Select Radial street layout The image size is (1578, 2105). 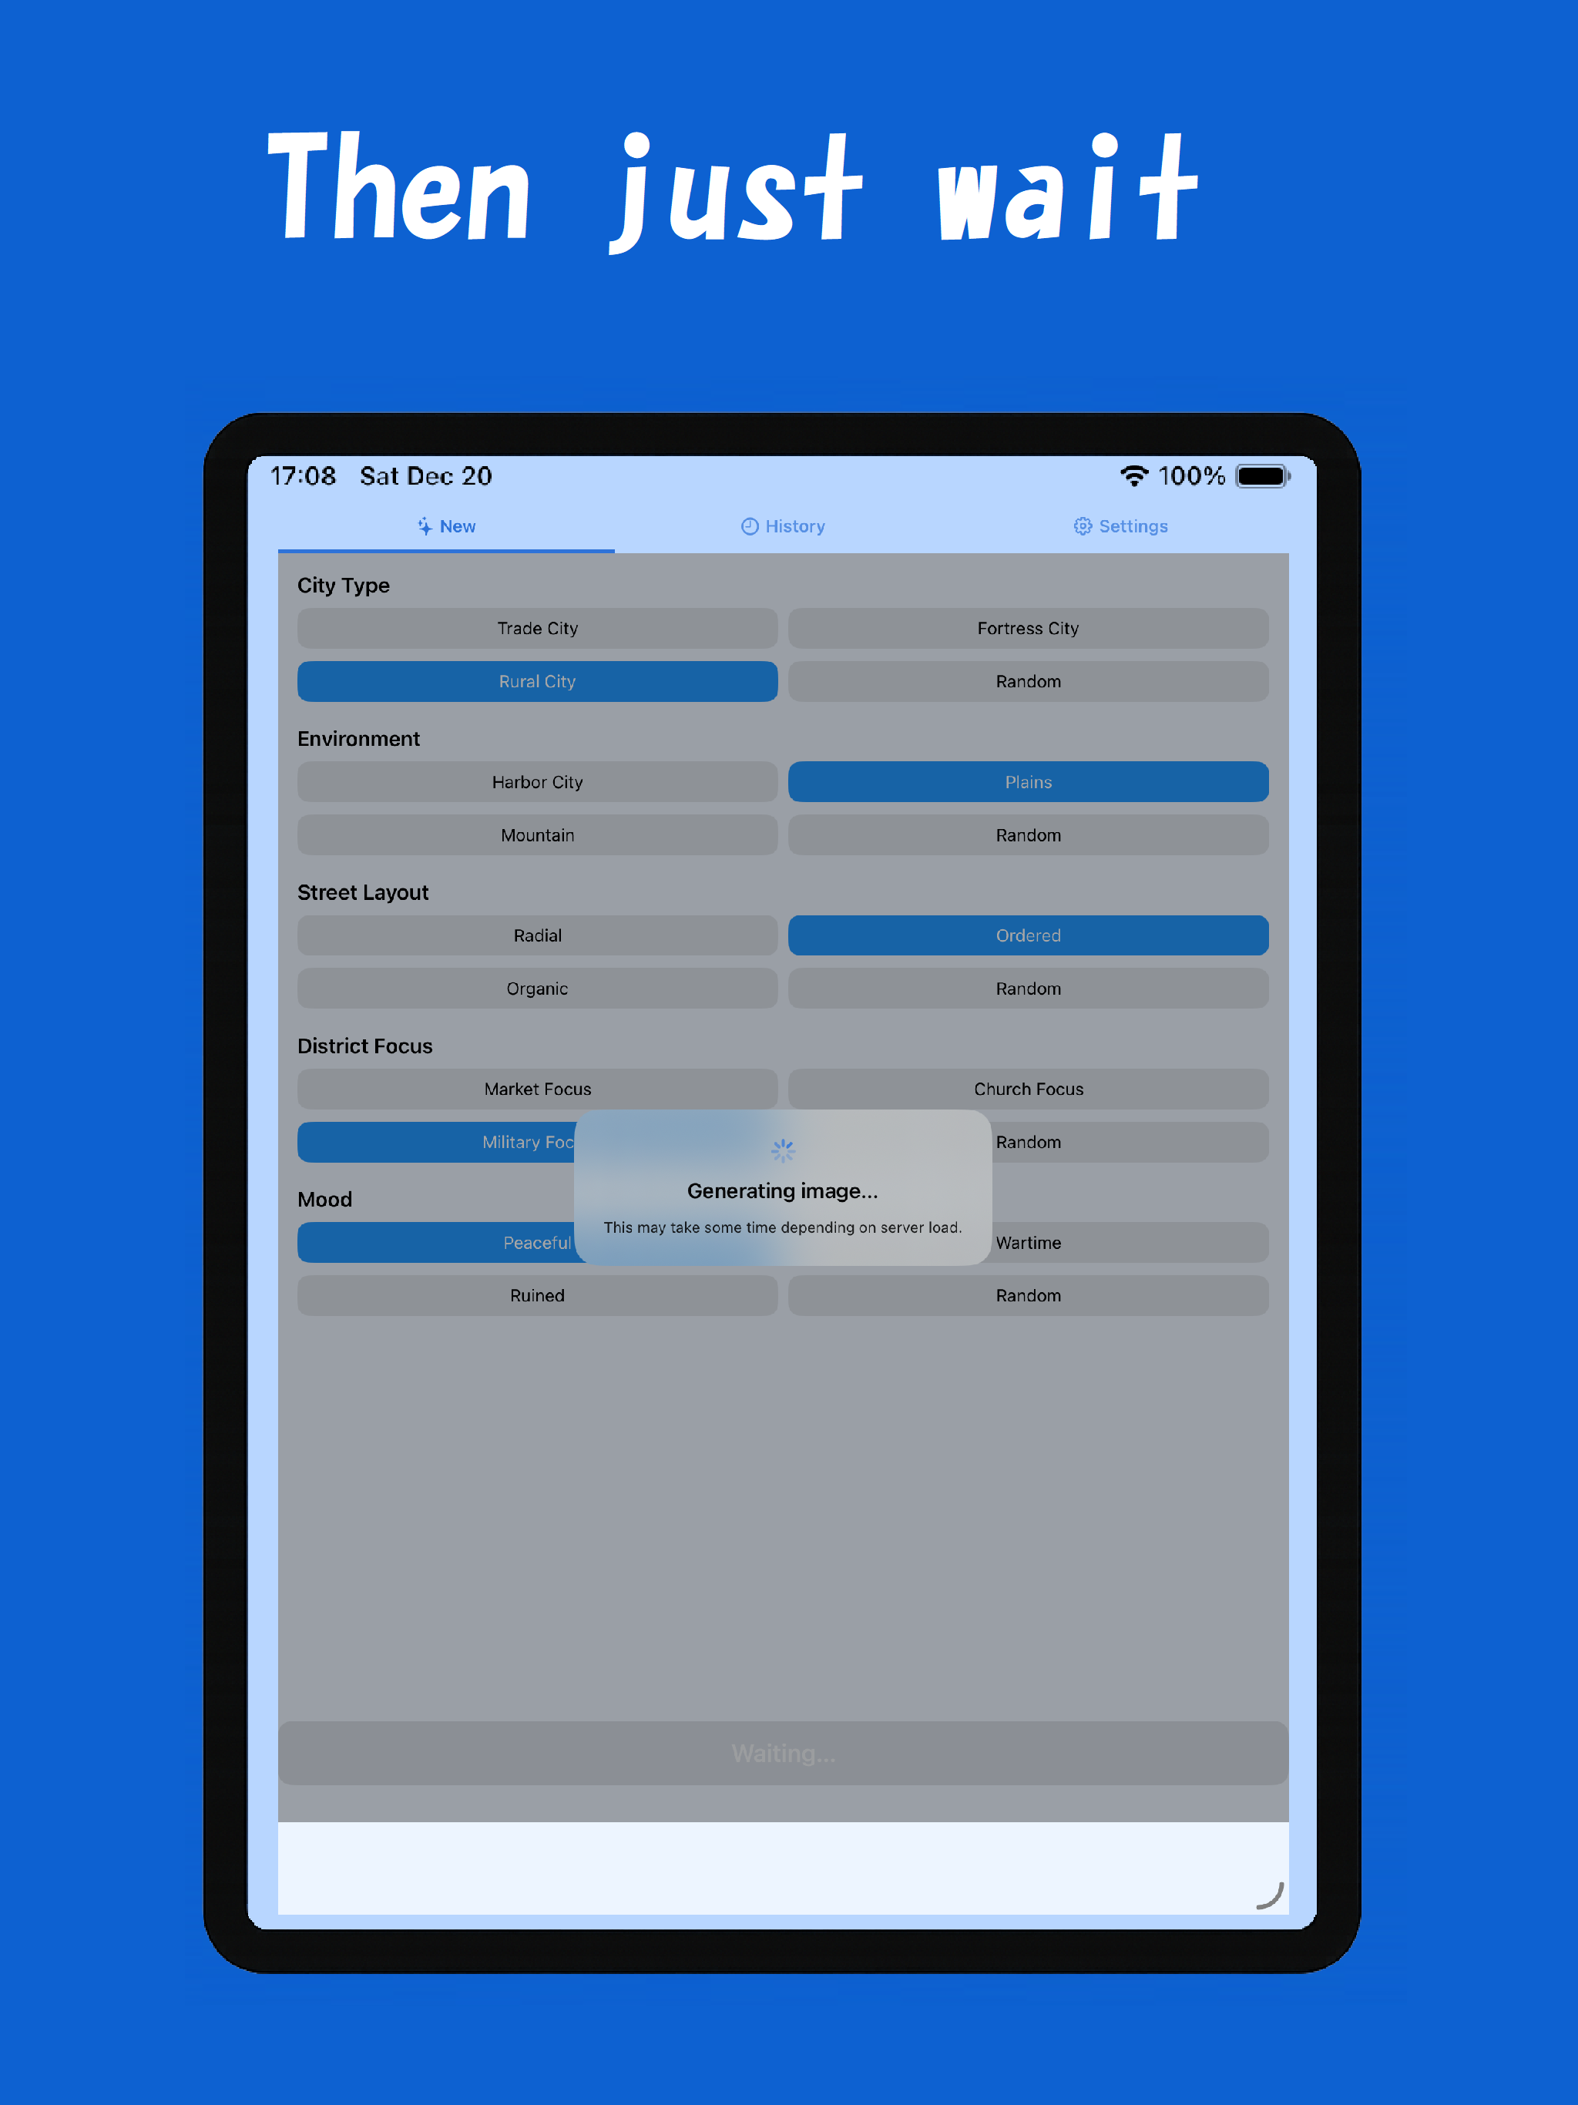(537, 935)
